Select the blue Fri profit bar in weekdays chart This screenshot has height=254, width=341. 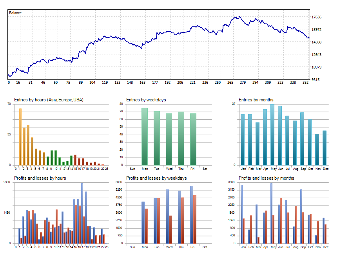click(192, 215)
